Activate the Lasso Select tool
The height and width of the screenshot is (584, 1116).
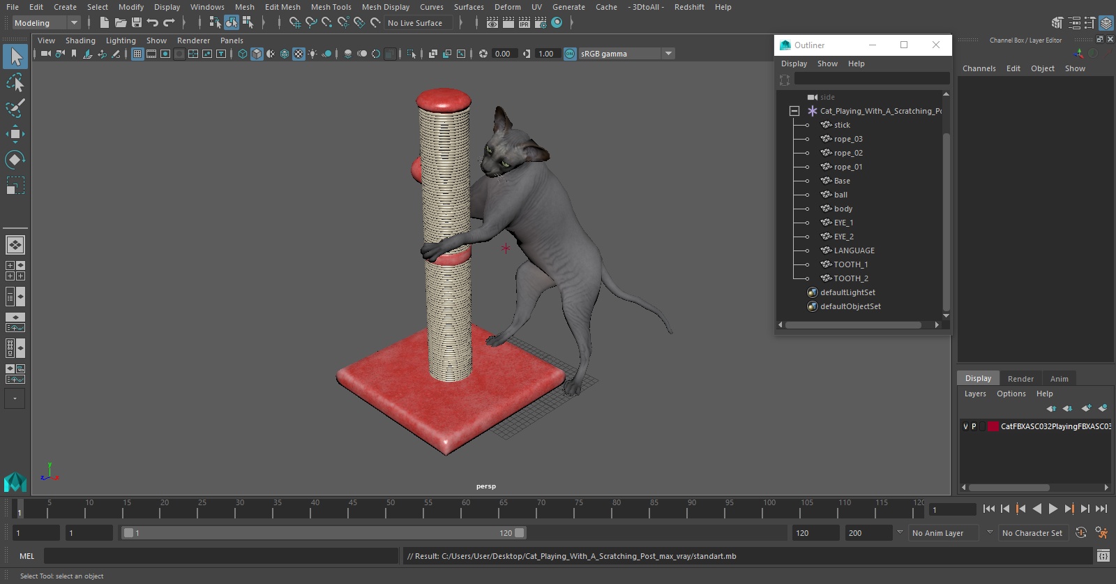[15, 83]
